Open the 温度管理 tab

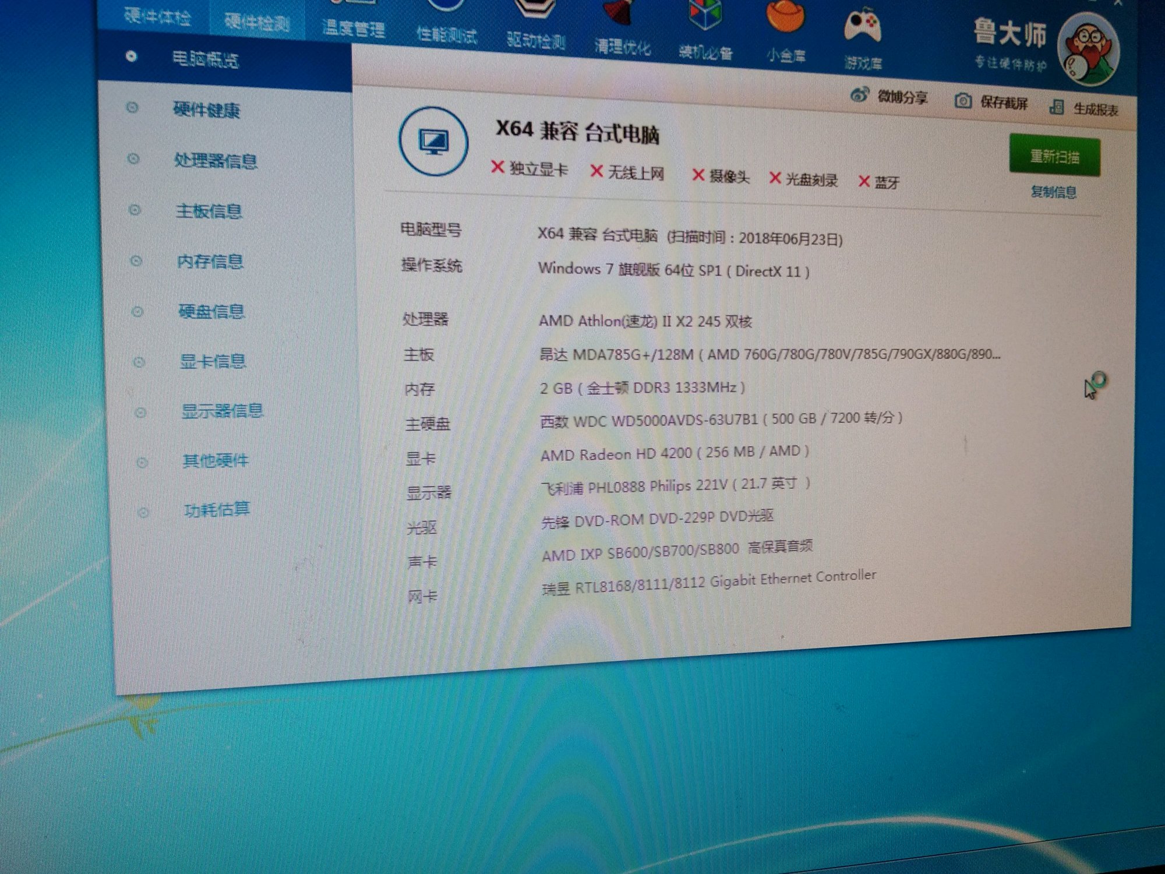[354, 28]
